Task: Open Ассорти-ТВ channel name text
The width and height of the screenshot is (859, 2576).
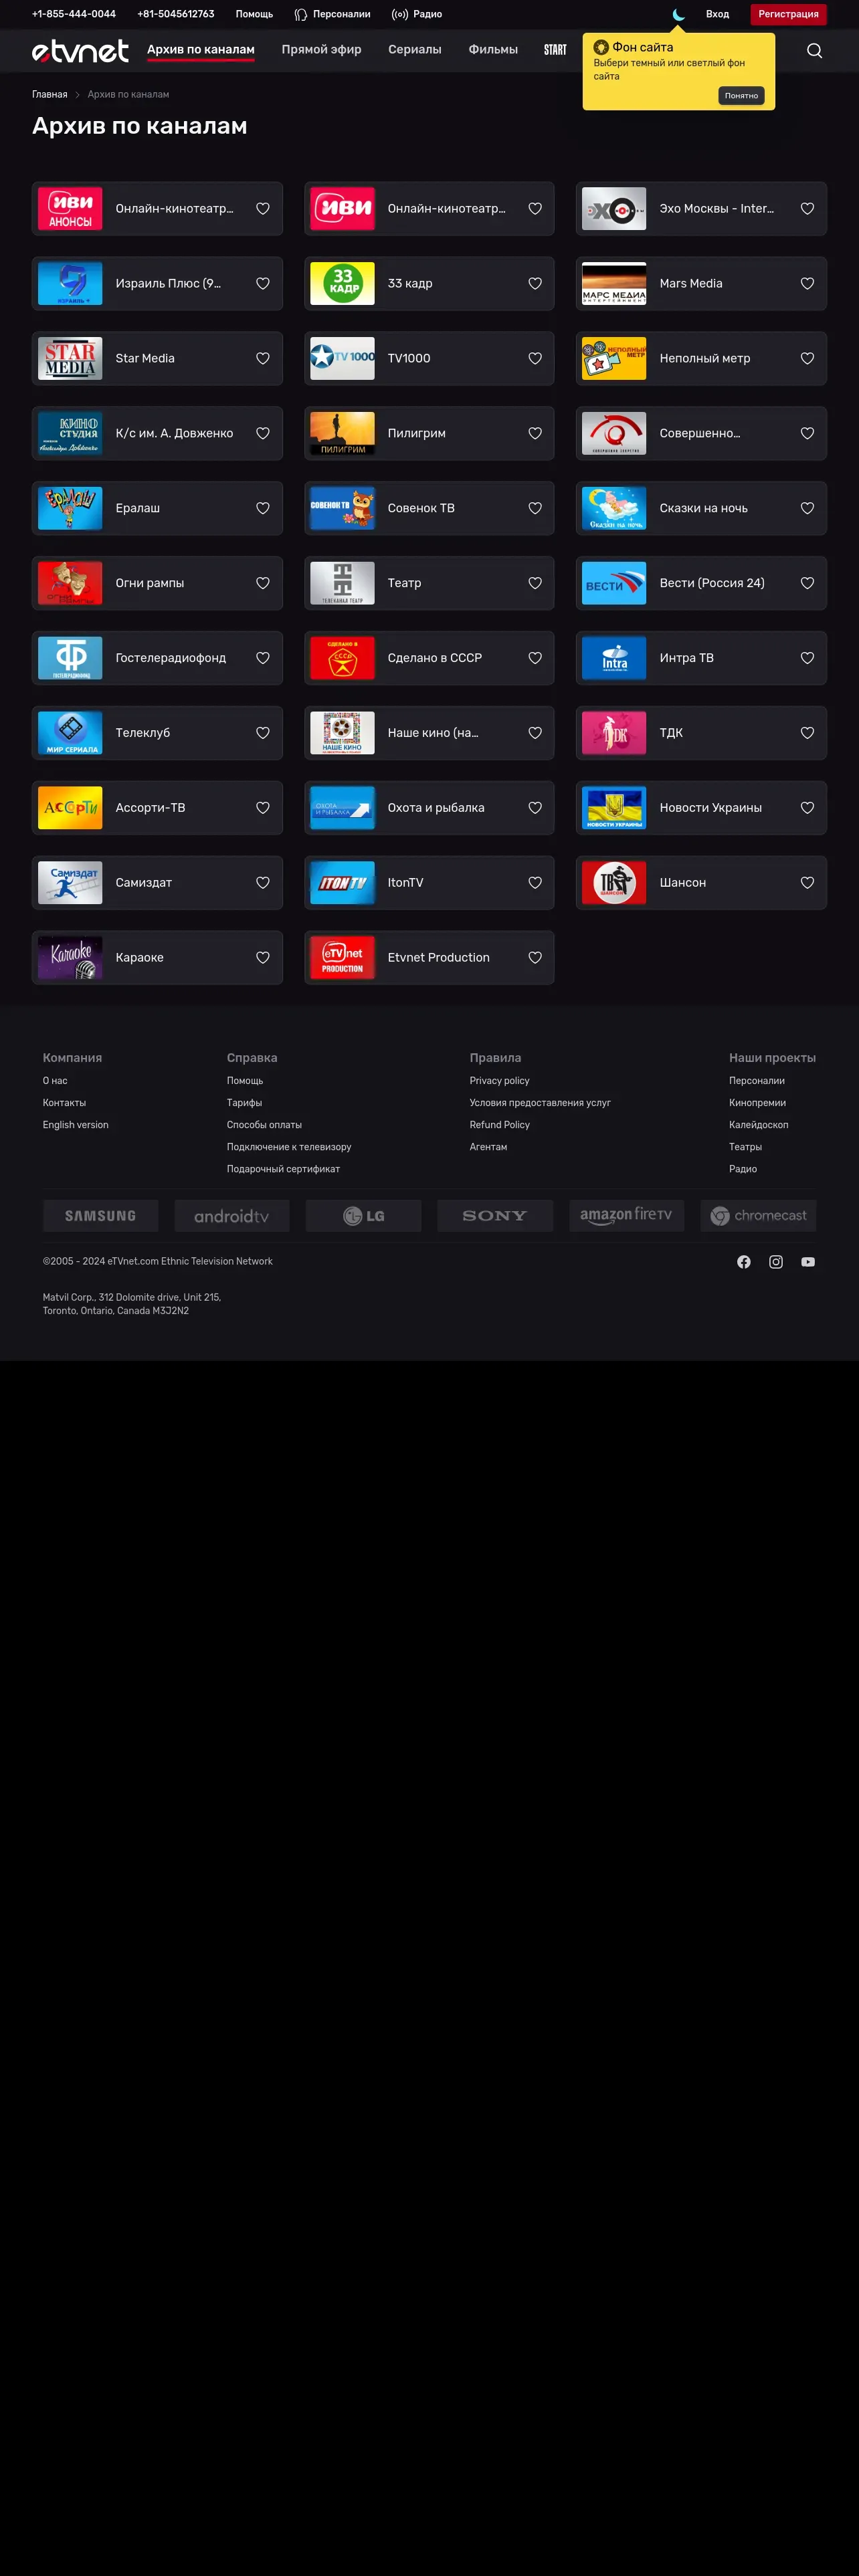Action: [150, 808]
